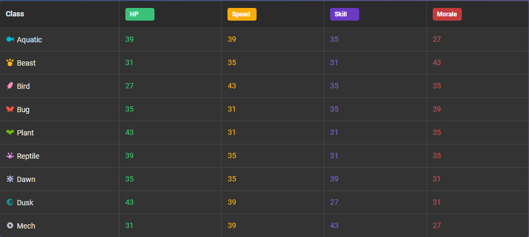The height and width of the screenshot is (237, 529).
Task: Click the Dusk class name label
Action: (x=25, y=203)
